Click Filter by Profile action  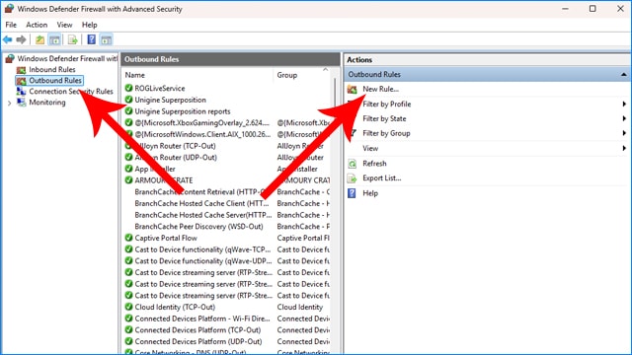(387, 104)
